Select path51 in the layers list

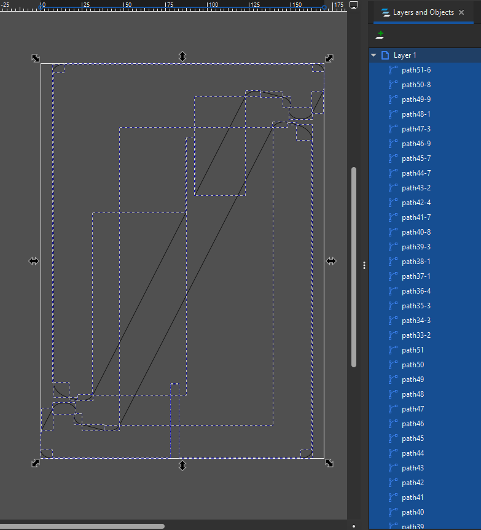point(412,350)
